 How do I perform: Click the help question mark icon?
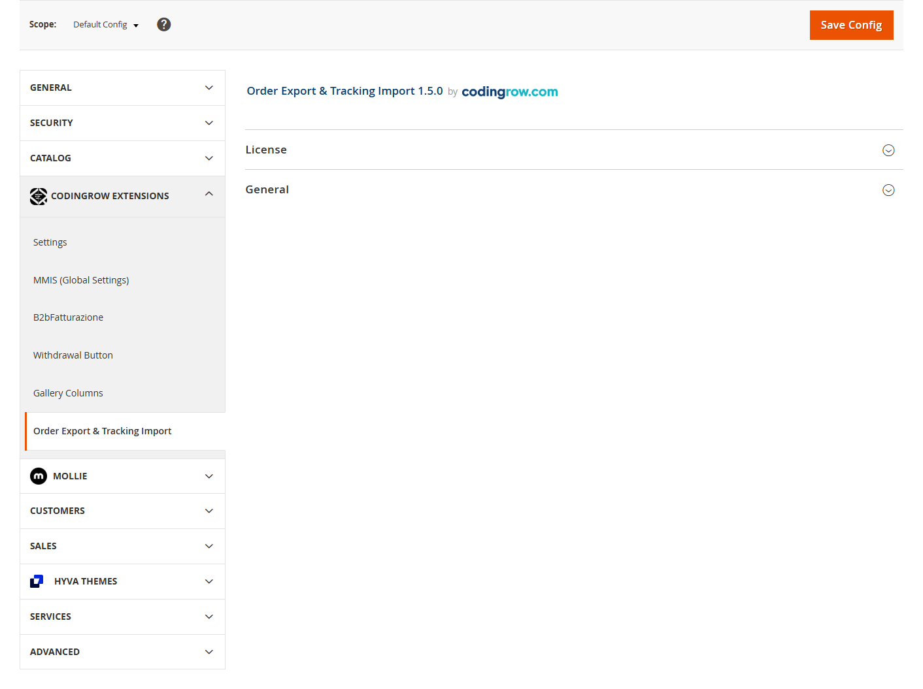click(x=164, y=24)
